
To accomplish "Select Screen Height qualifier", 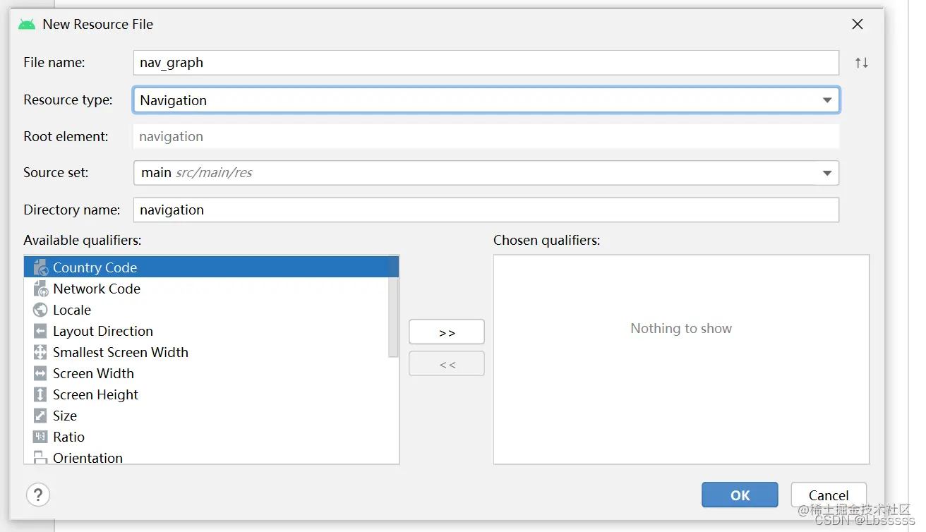I will 206,394.
